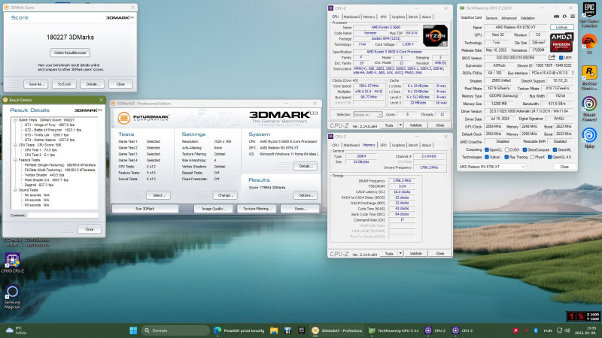Click the Futuremark Corporation logo
This screenshot has width=602, height=338.
(144, 118)
